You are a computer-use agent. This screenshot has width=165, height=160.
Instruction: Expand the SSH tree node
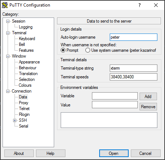(x=15, y=120)
